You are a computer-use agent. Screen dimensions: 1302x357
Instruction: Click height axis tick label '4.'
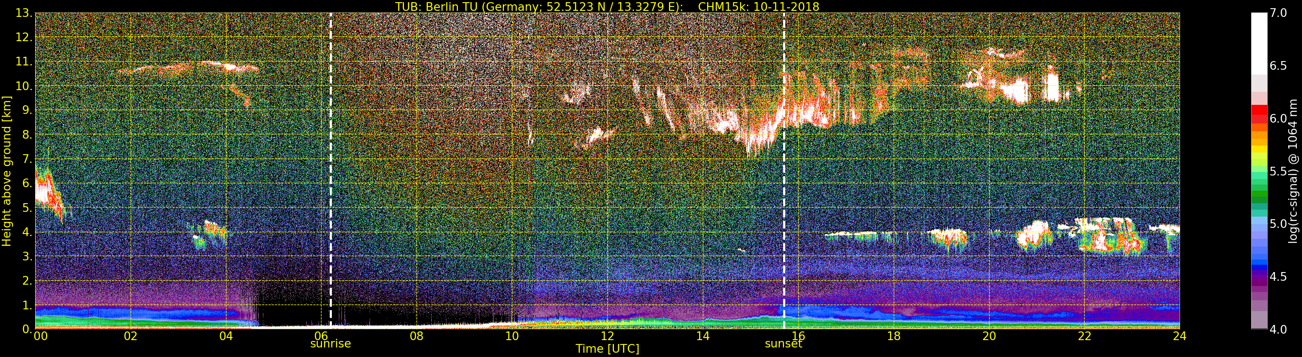(x=27, y=232)
